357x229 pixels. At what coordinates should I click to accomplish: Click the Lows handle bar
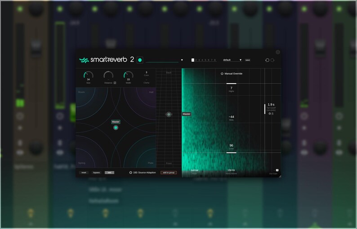[231, 153]
